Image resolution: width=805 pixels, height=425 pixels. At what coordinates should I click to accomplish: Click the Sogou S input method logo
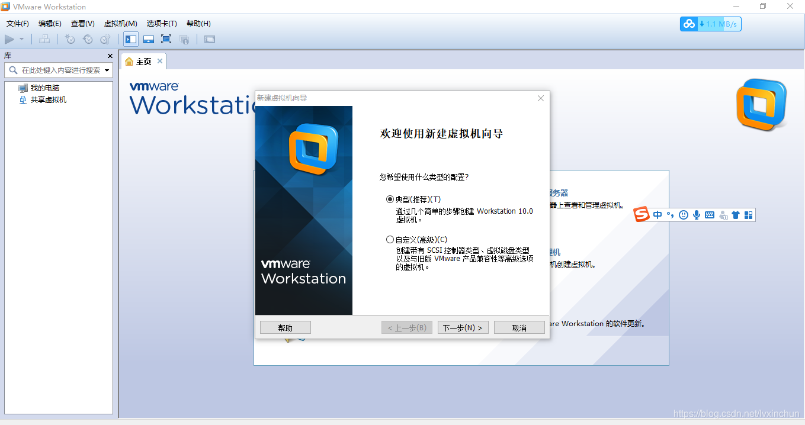[642, 214]
